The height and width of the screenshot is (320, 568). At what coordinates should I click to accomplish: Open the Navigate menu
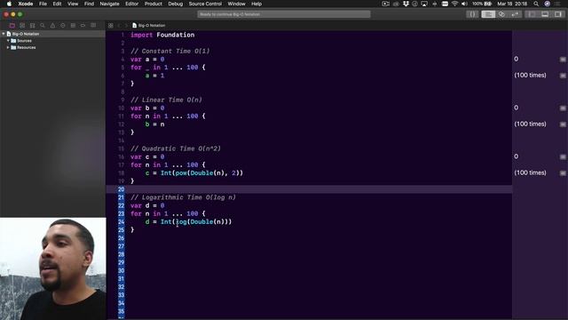pyautogui.click(x=109, y=4)
